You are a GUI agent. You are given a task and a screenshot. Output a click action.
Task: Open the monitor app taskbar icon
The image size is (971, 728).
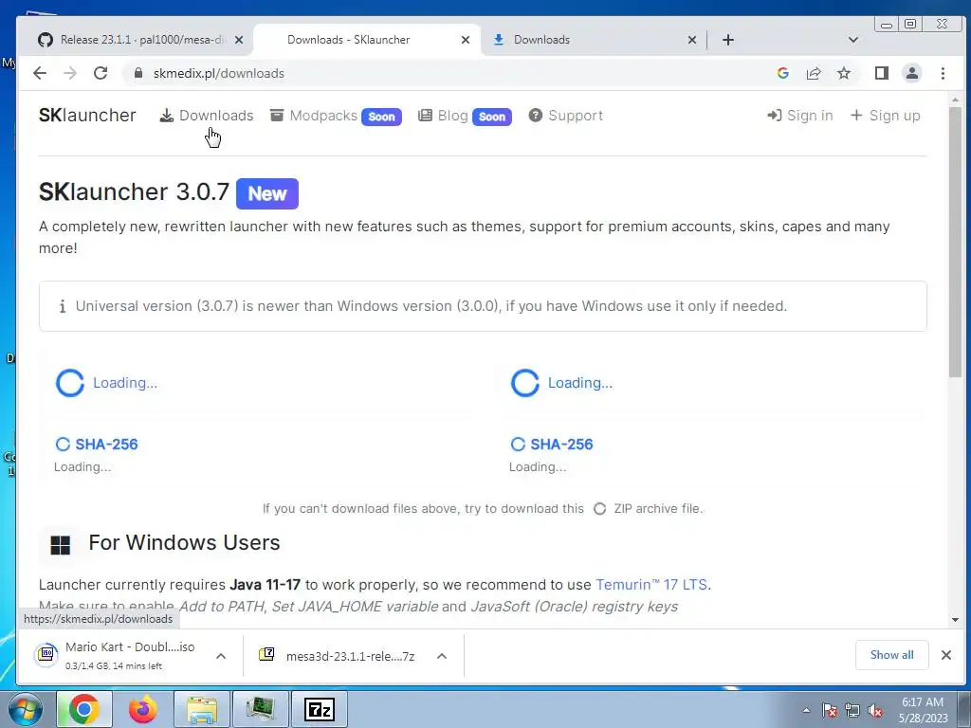[x=261, y=709]
